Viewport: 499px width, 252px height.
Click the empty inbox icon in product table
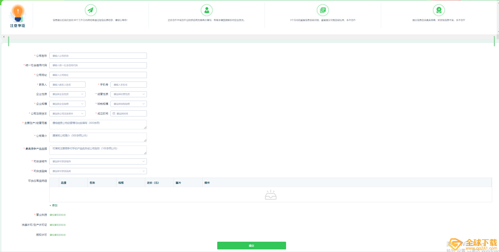pos(271,195)
